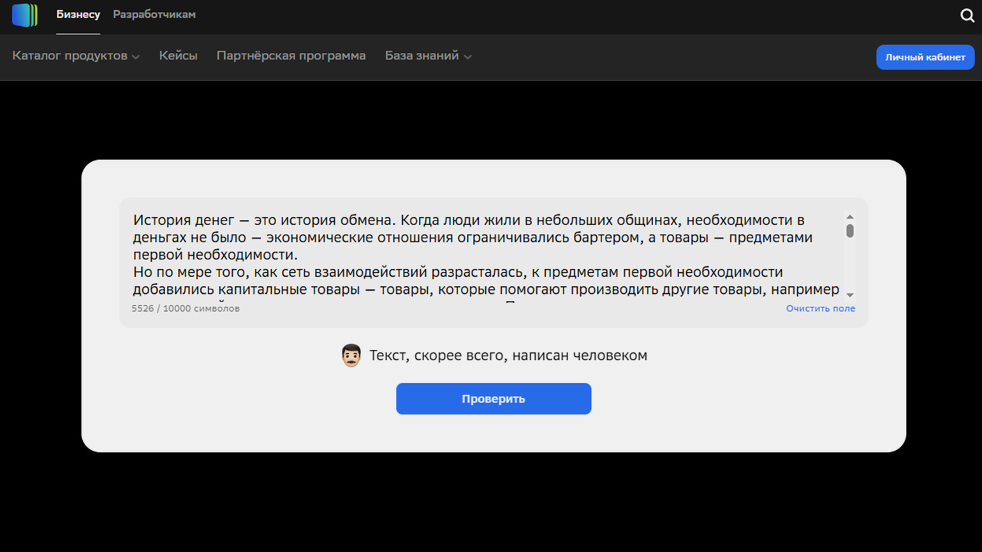Image resolution: width=982 pixels, height=552 pixels.
Task: Open search with the magnifier icon
Action: pos(967,15)
